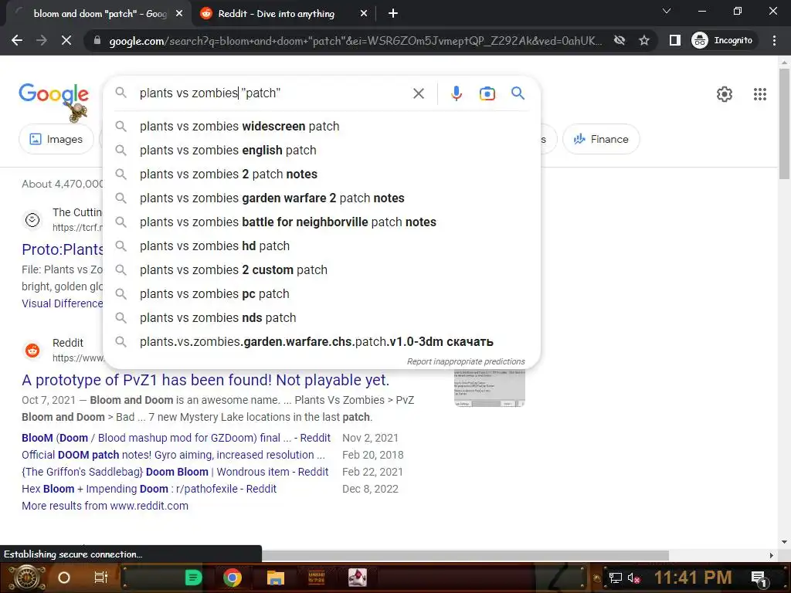This screenshot has height=593, width=791.
Task: Click into the search text field
Action: (x=273, y=93)
